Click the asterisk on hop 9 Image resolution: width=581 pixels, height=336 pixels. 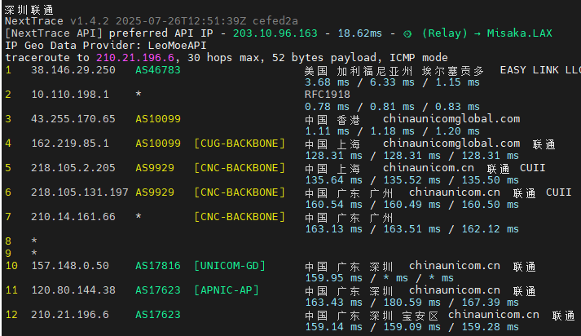(x=34, y=254)
